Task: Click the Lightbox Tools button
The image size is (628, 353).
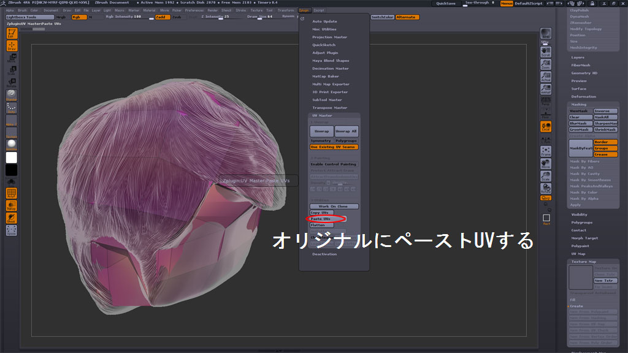Action: (x=30, y=17)
